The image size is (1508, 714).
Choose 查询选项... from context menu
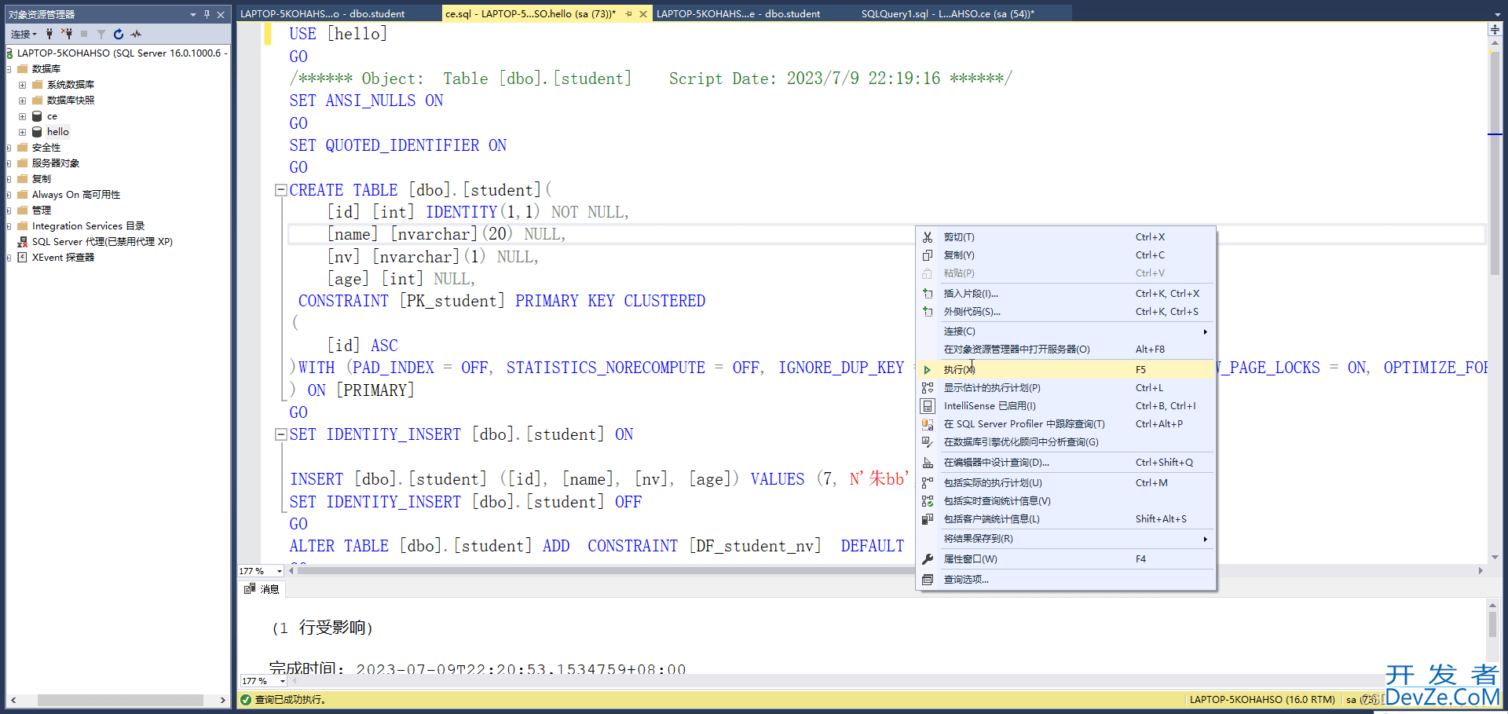pyautogui.click(x=1067, y=580)
